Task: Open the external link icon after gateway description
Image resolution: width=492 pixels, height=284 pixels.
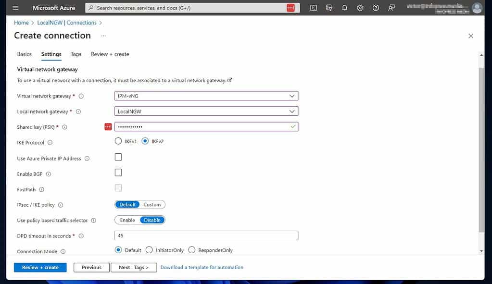Action: (230, 80)
